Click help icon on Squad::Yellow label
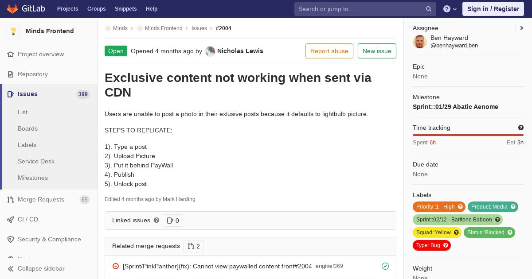 click(x=456, y=232)
